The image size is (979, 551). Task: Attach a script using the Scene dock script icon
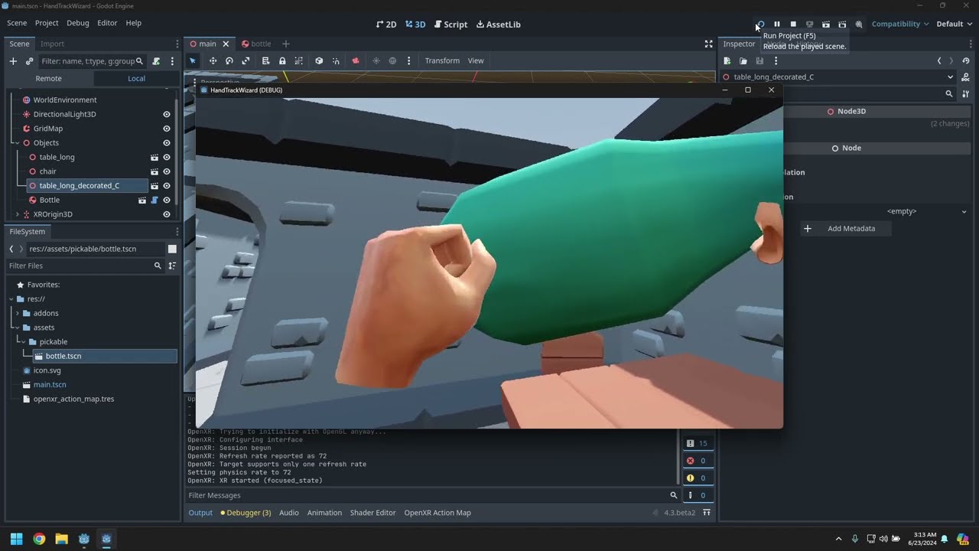pos(156,61)
